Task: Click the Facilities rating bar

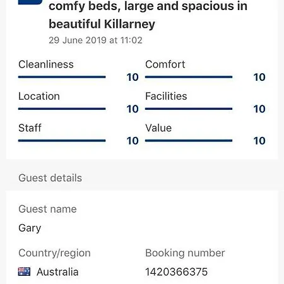Action: 189,109
